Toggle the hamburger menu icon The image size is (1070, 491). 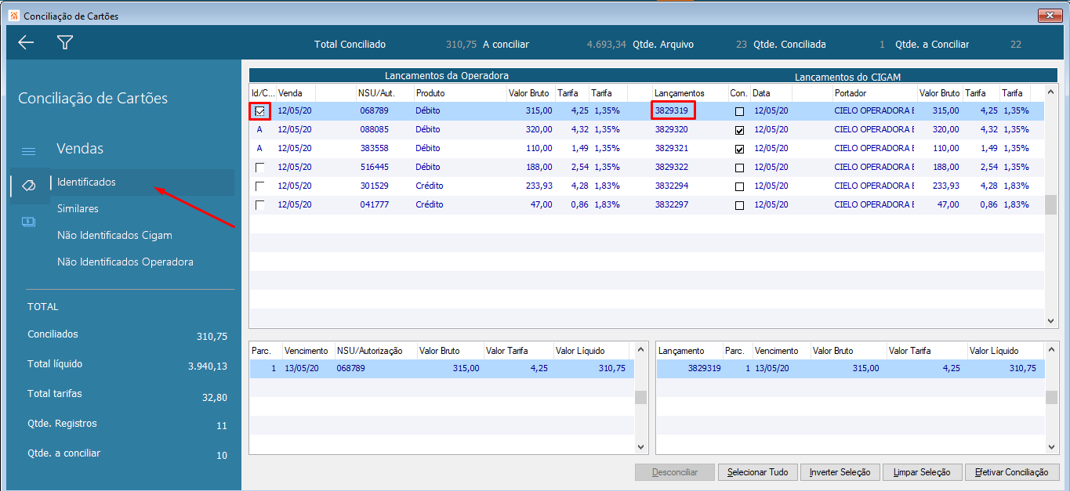coord(28,151)
